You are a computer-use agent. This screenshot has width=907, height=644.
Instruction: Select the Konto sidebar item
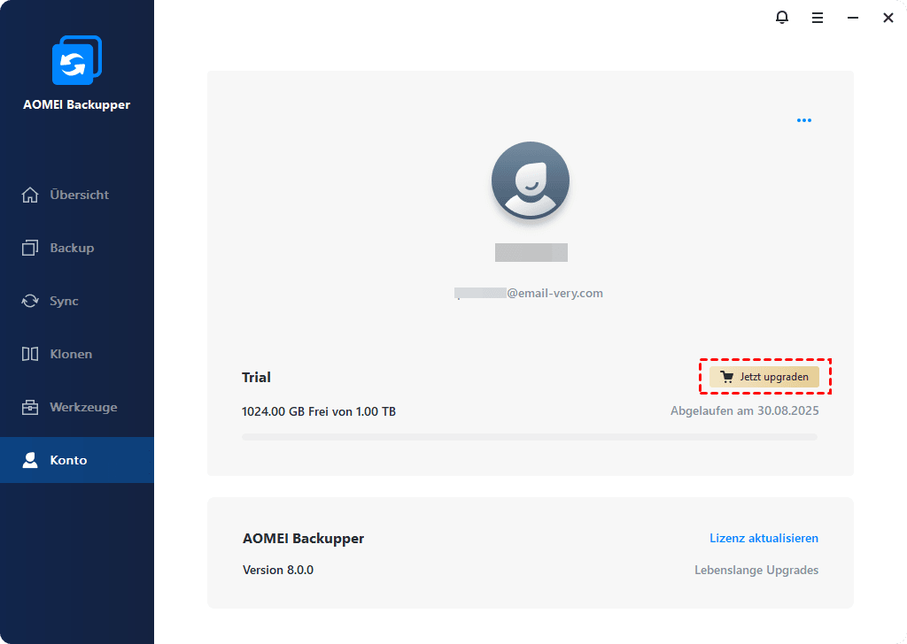[x=77, y=460]
